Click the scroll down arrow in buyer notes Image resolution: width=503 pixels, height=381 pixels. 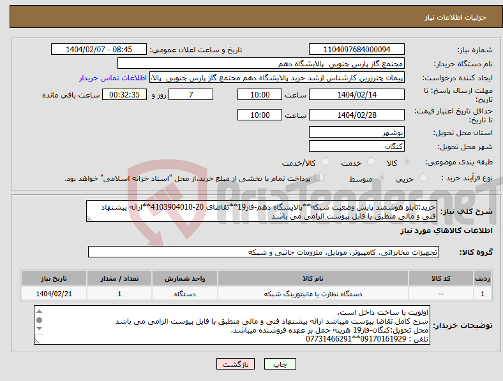tap(39, 329)
